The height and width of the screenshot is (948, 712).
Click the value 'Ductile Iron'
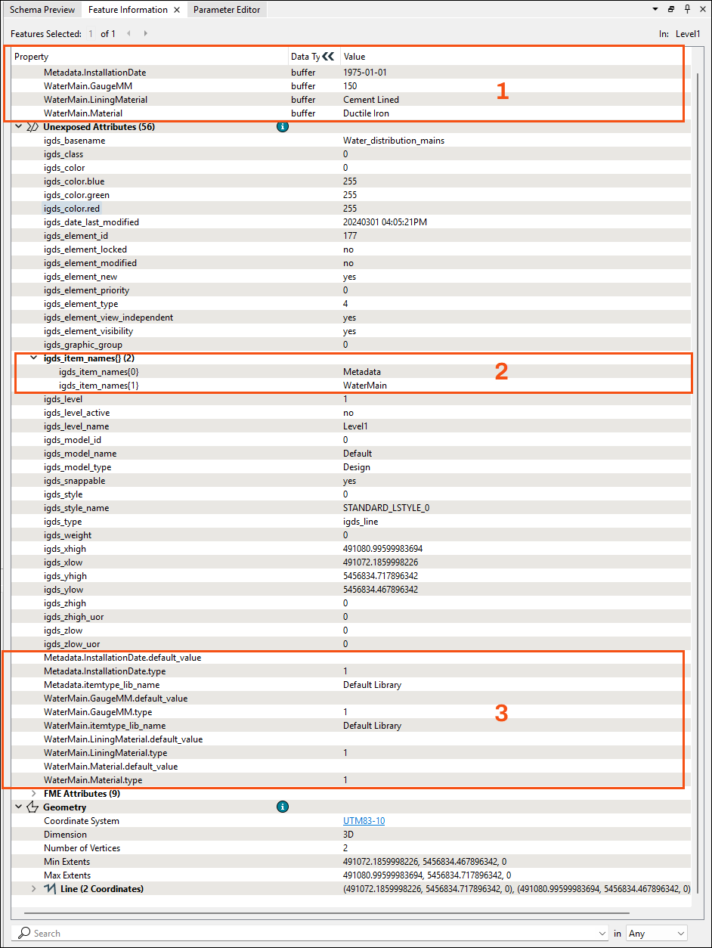click(x=366, y=113)
